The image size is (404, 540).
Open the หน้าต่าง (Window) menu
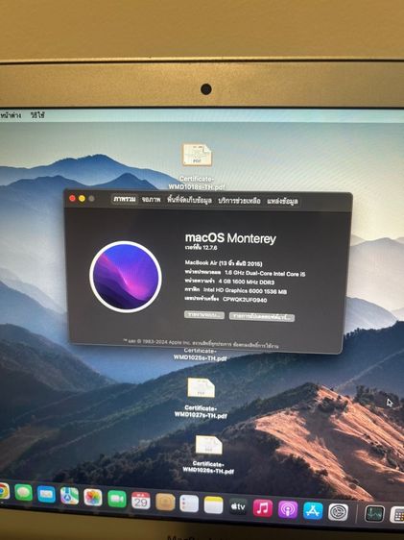(x=11, y=115)
